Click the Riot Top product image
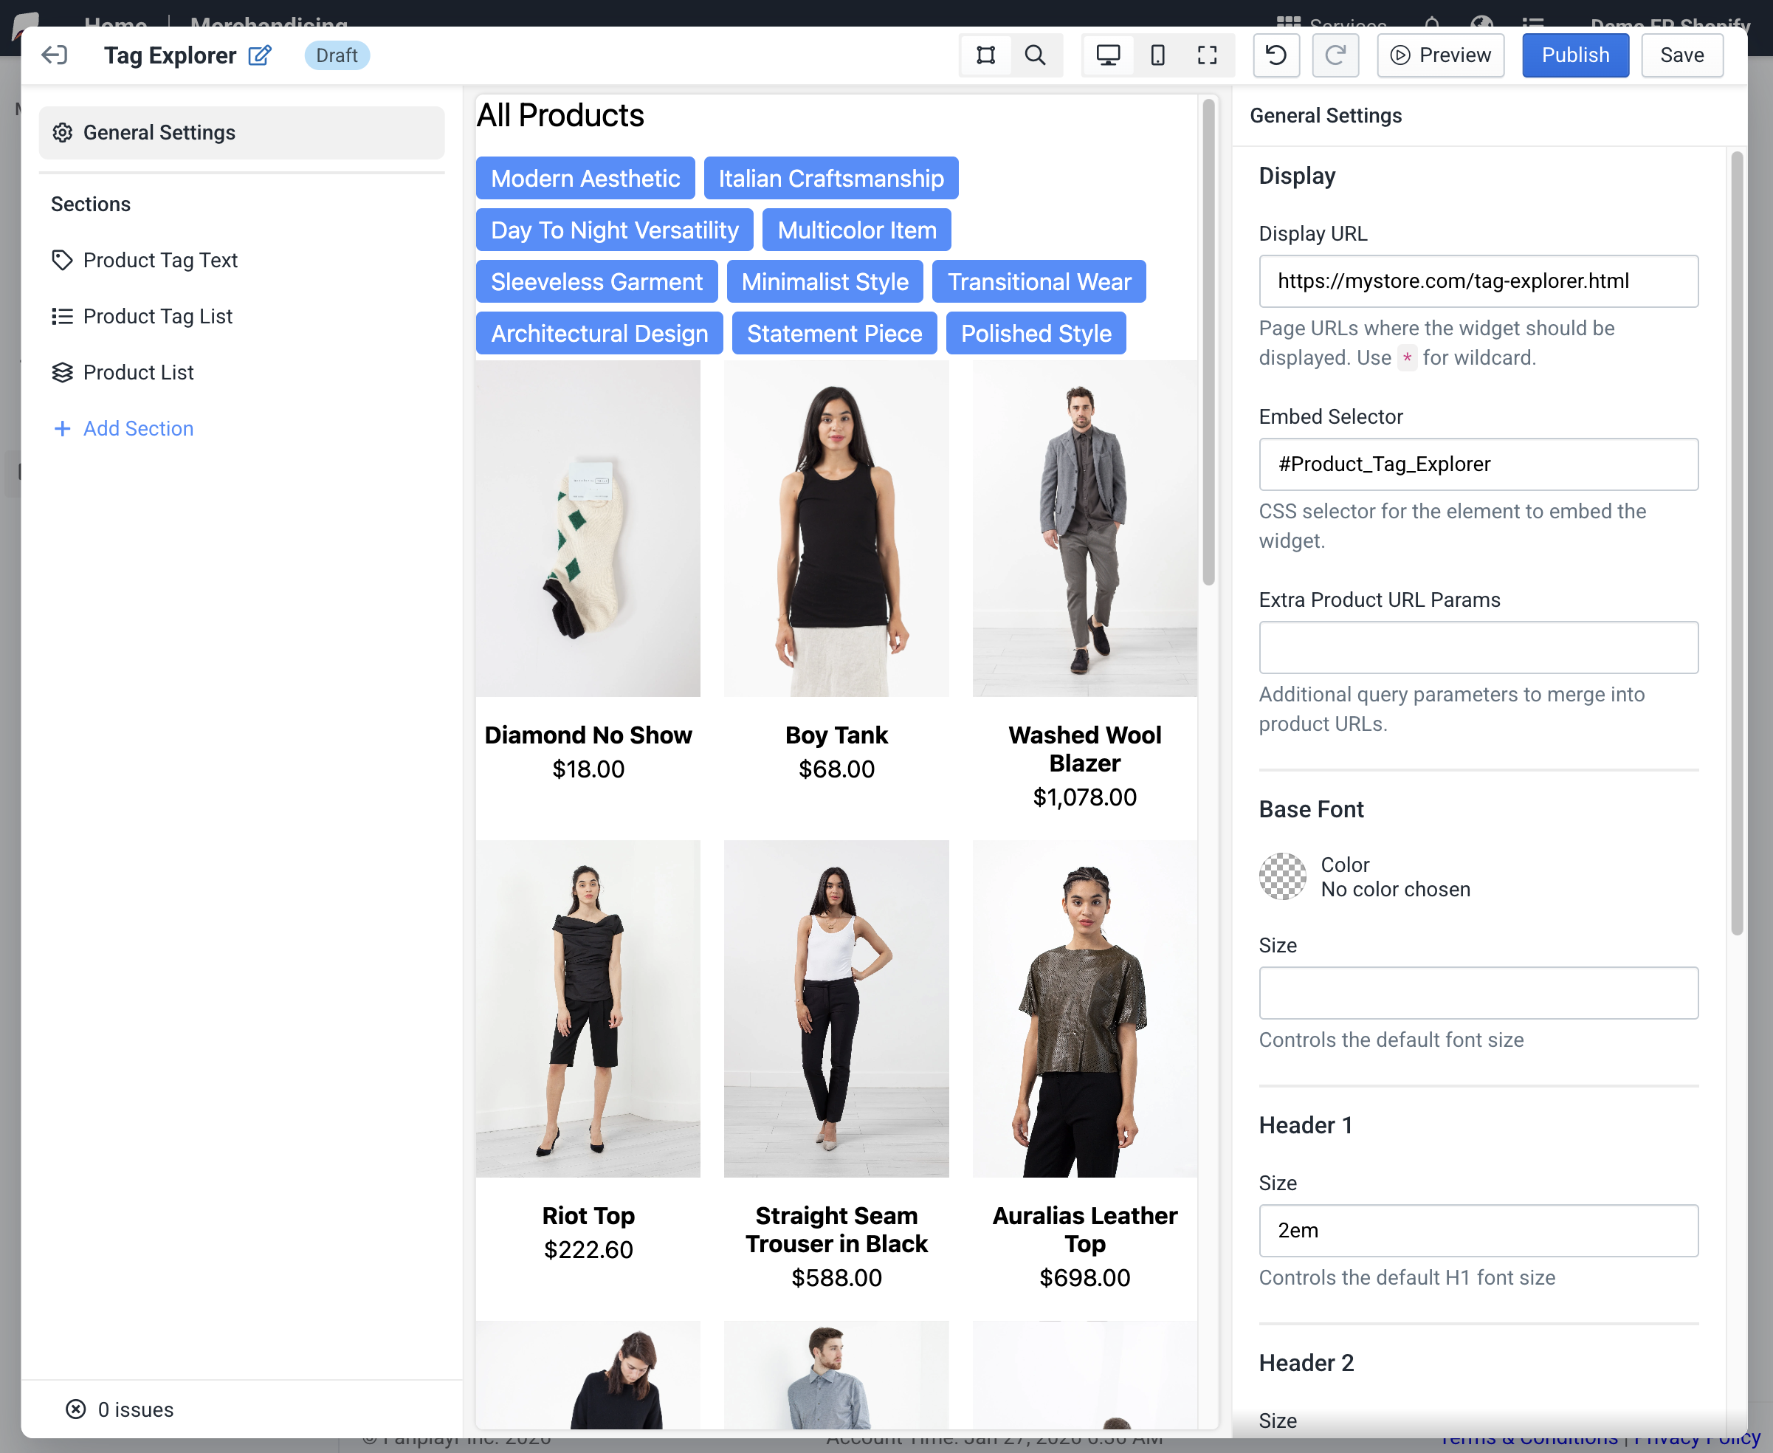This screenshot has width=1773, height=1453. 588,1009
